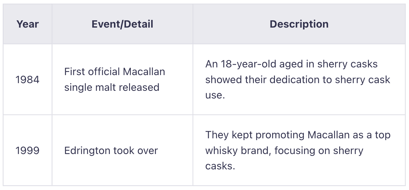Click the text "They kept promoting"
This screenshot has height=190, width=409.
pos(253,135)
